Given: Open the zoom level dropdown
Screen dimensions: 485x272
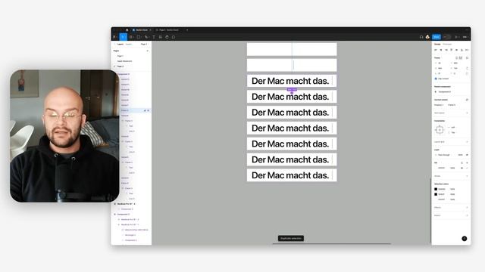Looking at the screenshot, I should coord(465,37).
